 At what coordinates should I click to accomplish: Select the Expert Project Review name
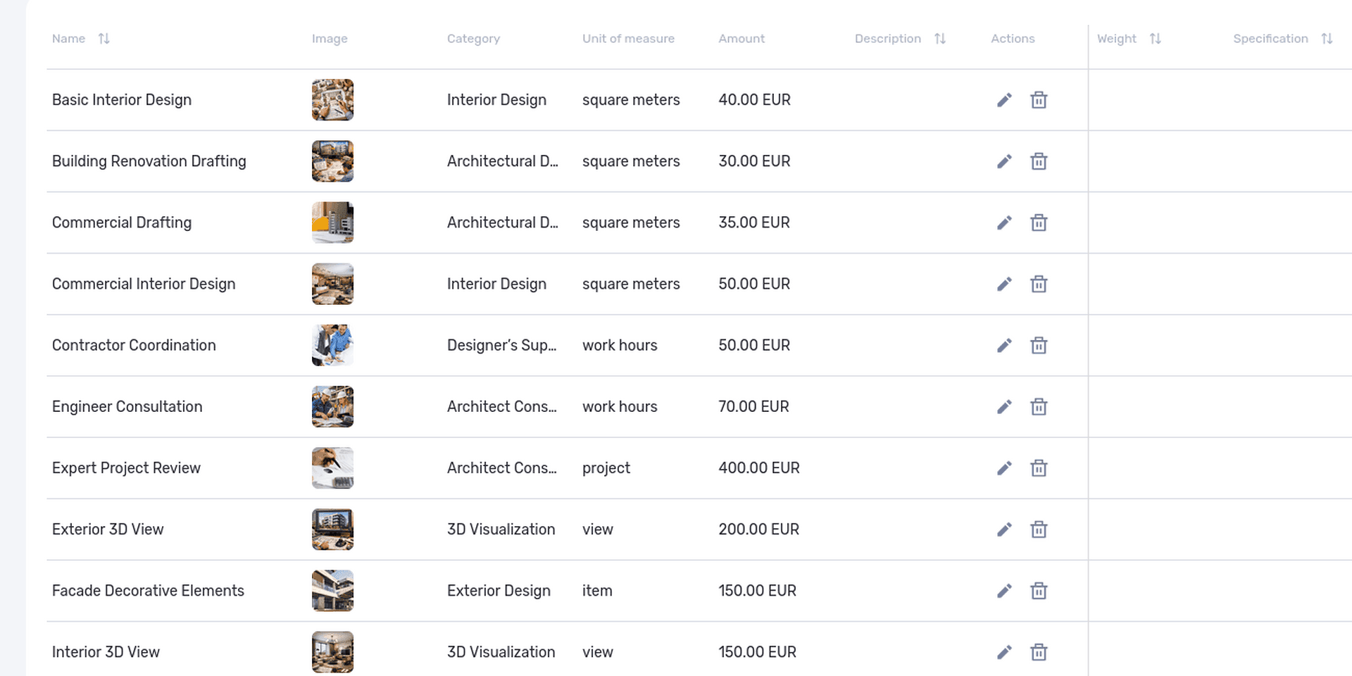[x=126, y=468]
